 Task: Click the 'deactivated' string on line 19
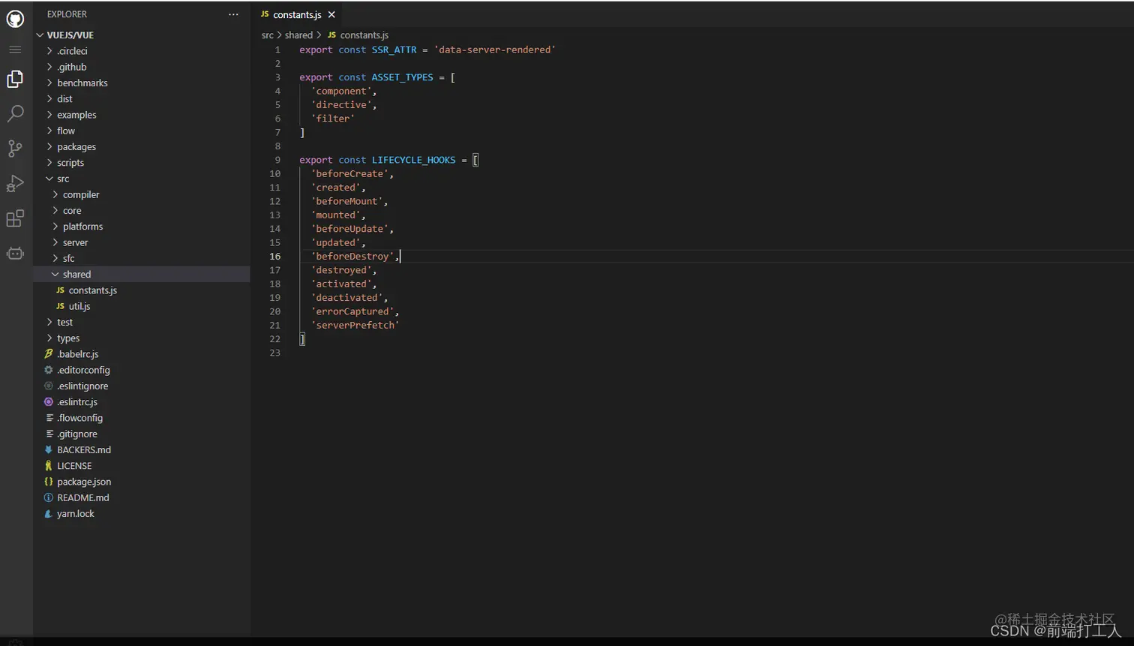click(x=346, y=298)
